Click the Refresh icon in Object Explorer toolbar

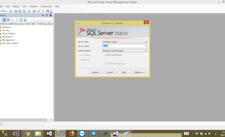click(x=21, y=20)
